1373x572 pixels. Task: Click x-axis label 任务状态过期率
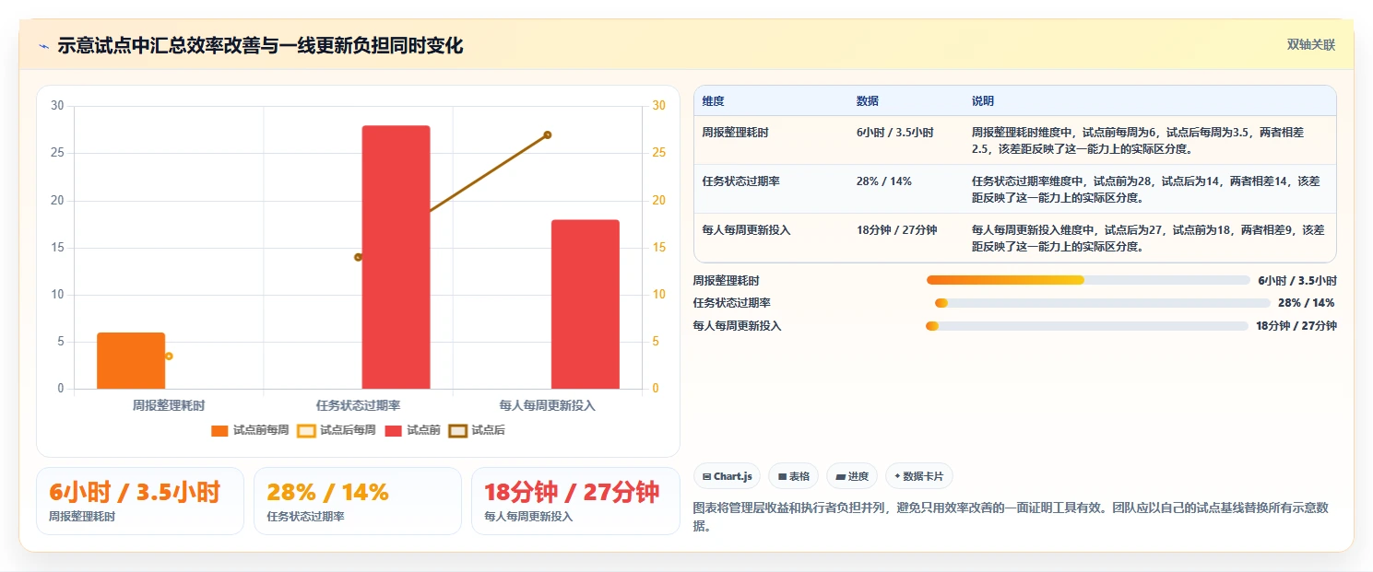tap(358, 405)
